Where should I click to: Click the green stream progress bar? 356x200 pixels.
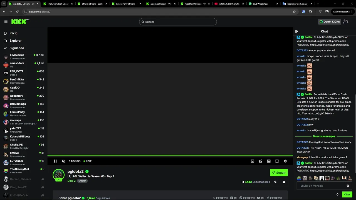[x=170, y=155]
